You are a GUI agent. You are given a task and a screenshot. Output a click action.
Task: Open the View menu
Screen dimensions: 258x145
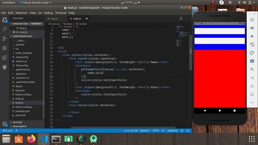point(33,13)
